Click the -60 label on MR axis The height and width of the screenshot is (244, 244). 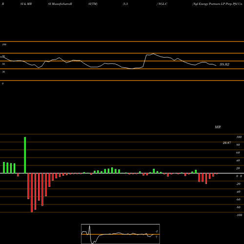click(238, 200)
